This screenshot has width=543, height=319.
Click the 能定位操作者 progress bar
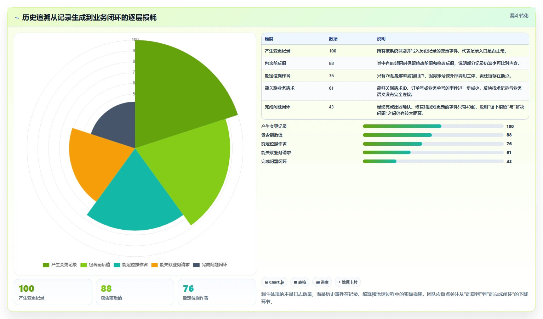[x=433, y=144]
